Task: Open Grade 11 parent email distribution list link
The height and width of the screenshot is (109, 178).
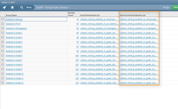Action: 139,78
